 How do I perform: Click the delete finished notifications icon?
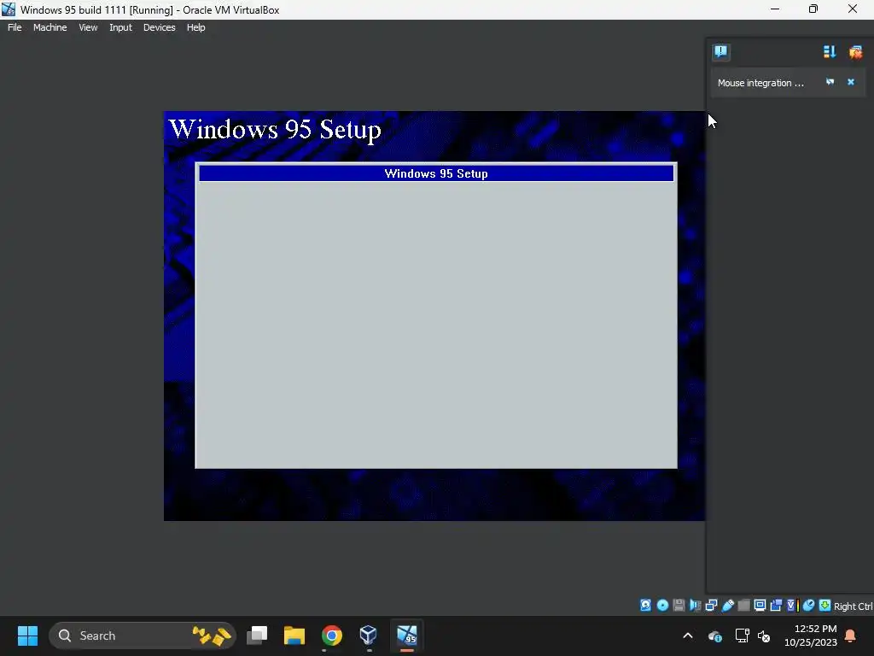point(855,52)
